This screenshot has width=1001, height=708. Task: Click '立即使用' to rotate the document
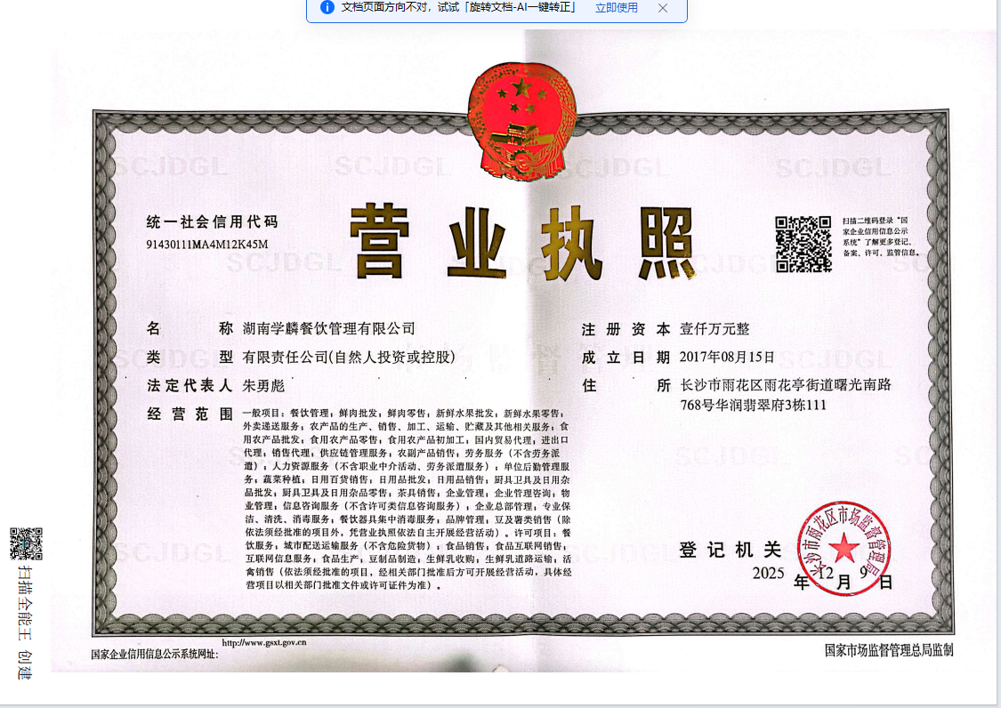[616, 8]
